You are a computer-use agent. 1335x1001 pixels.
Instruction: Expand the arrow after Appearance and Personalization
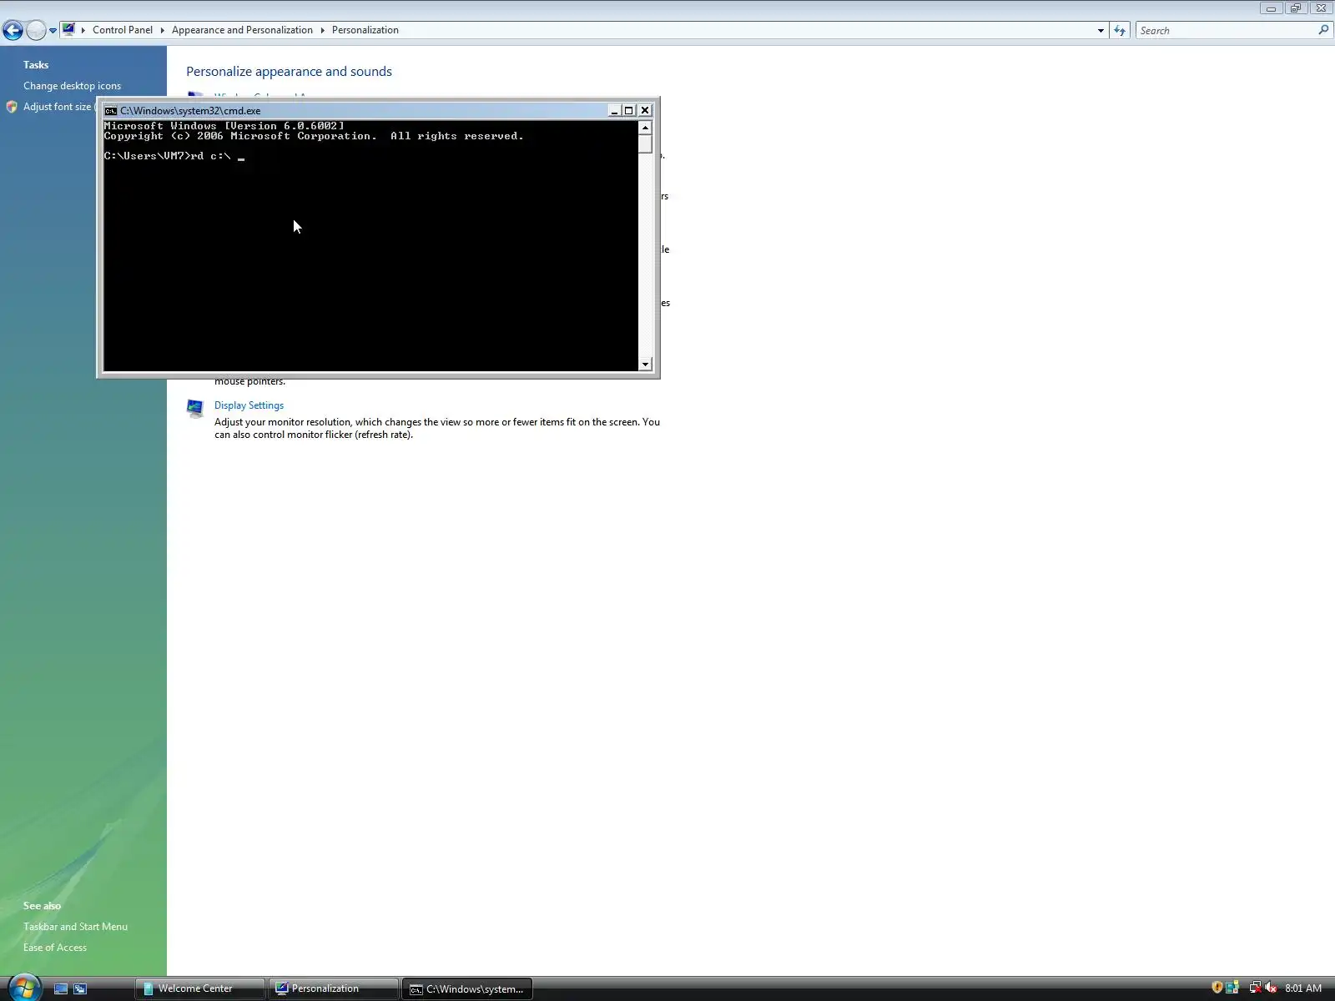click(x=322, y=30)
